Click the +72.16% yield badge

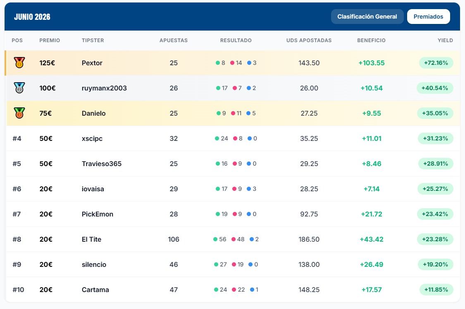pyautogui.click(x=436, y=63)
